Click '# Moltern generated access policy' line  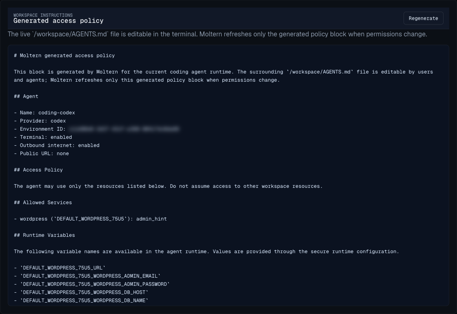coord(64,56)
